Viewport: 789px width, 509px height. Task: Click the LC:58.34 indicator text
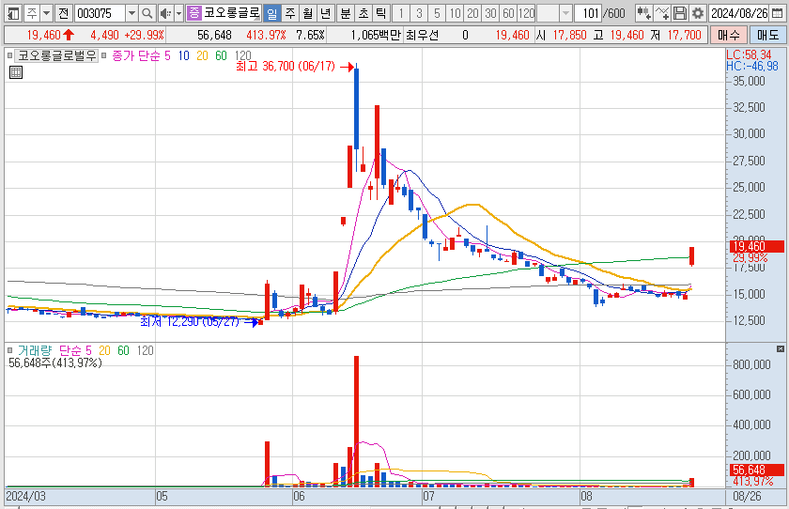pyautogui.click(x=749, y=54)
